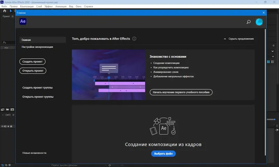279x167 pixels.
Task: Click the Project panel search field
Action: [8, 42]
